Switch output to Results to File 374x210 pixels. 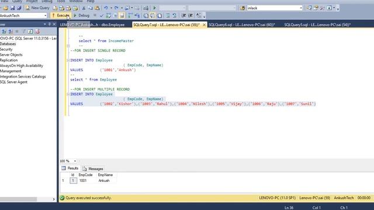pos(159,16)
